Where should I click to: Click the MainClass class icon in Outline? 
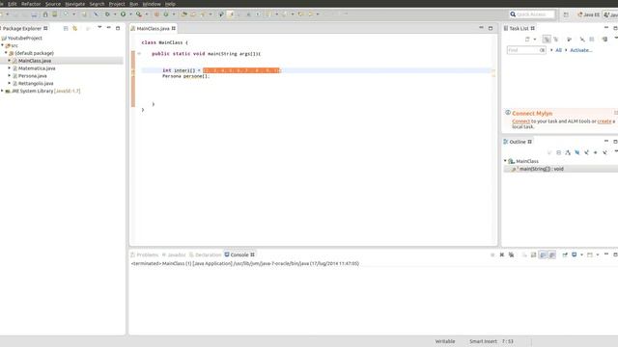tap(511, 161)
